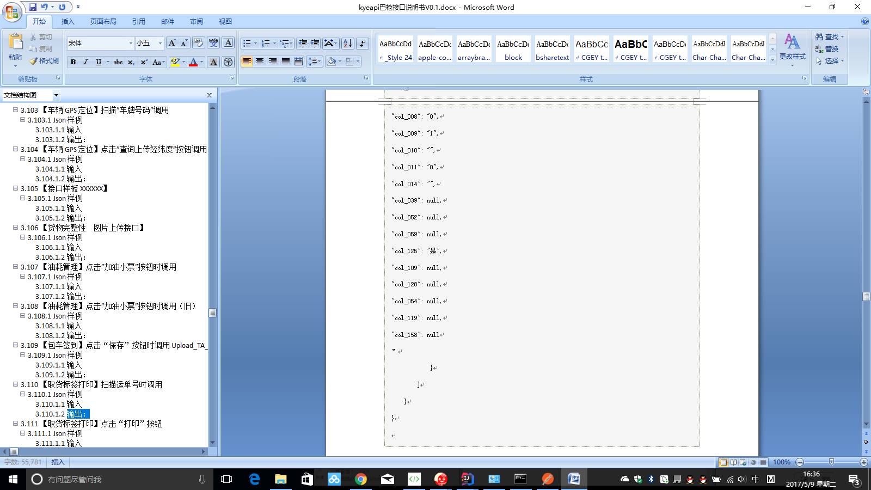Viewport: 871px width, 490px height.
Task: Select the Justify alignment icon
Action: coord(286,62)
